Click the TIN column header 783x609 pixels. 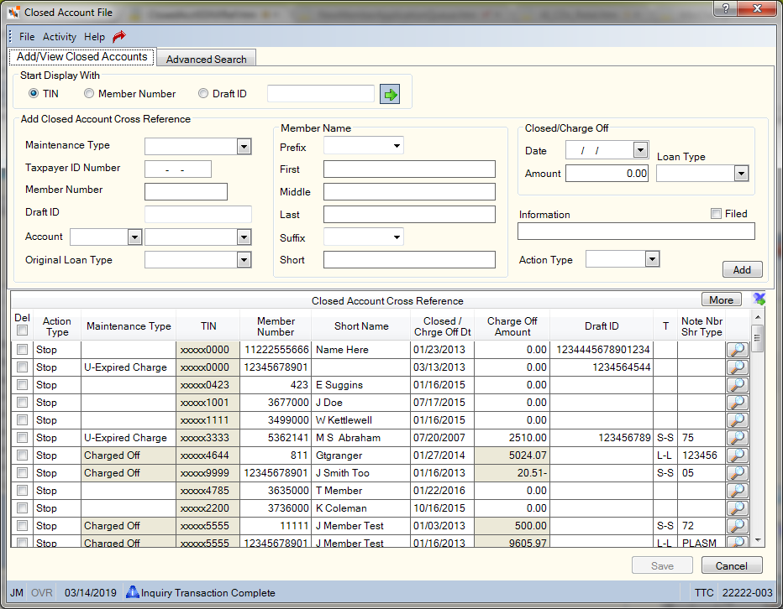tap(208, 325)
